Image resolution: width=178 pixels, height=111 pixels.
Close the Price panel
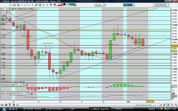point(12,9)
